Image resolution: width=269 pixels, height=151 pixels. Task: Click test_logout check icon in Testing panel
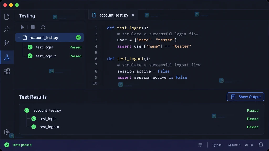click(30, 56)
